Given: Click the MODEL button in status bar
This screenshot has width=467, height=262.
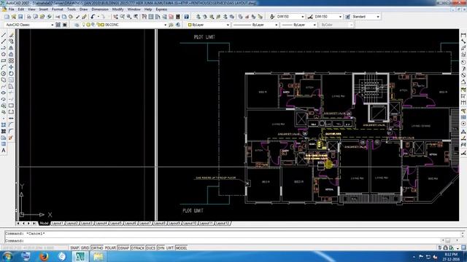Looking at the screenshot, I should coord(182,247).
